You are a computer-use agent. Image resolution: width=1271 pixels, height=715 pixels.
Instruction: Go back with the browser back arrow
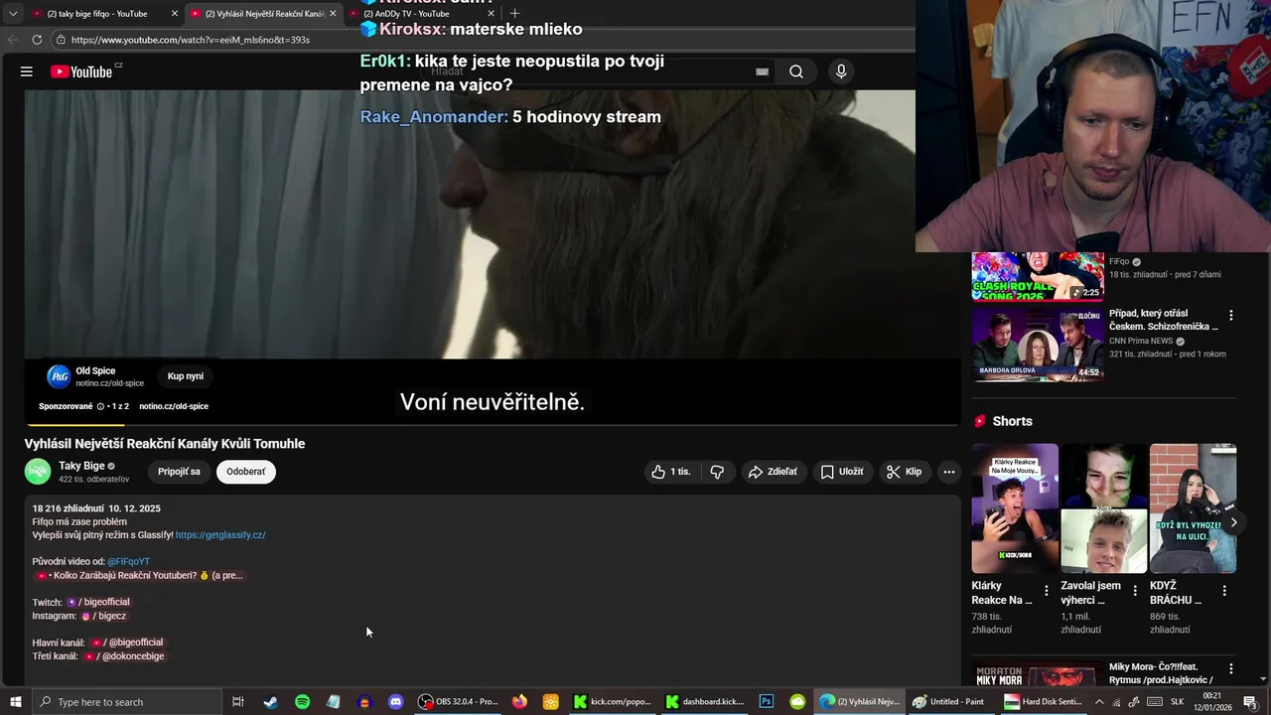click(x=13, y=40)
